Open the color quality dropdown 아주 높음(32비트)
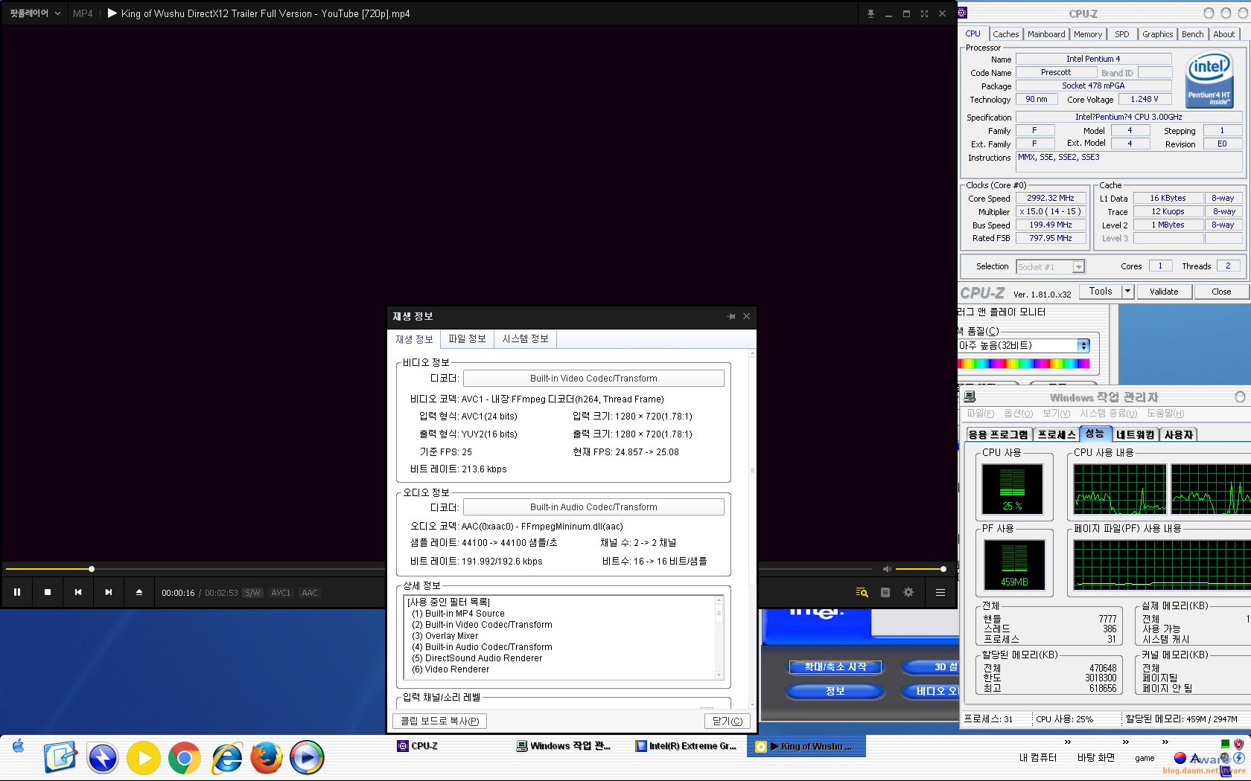1251x781 pixels. (x=1023, y=346)
